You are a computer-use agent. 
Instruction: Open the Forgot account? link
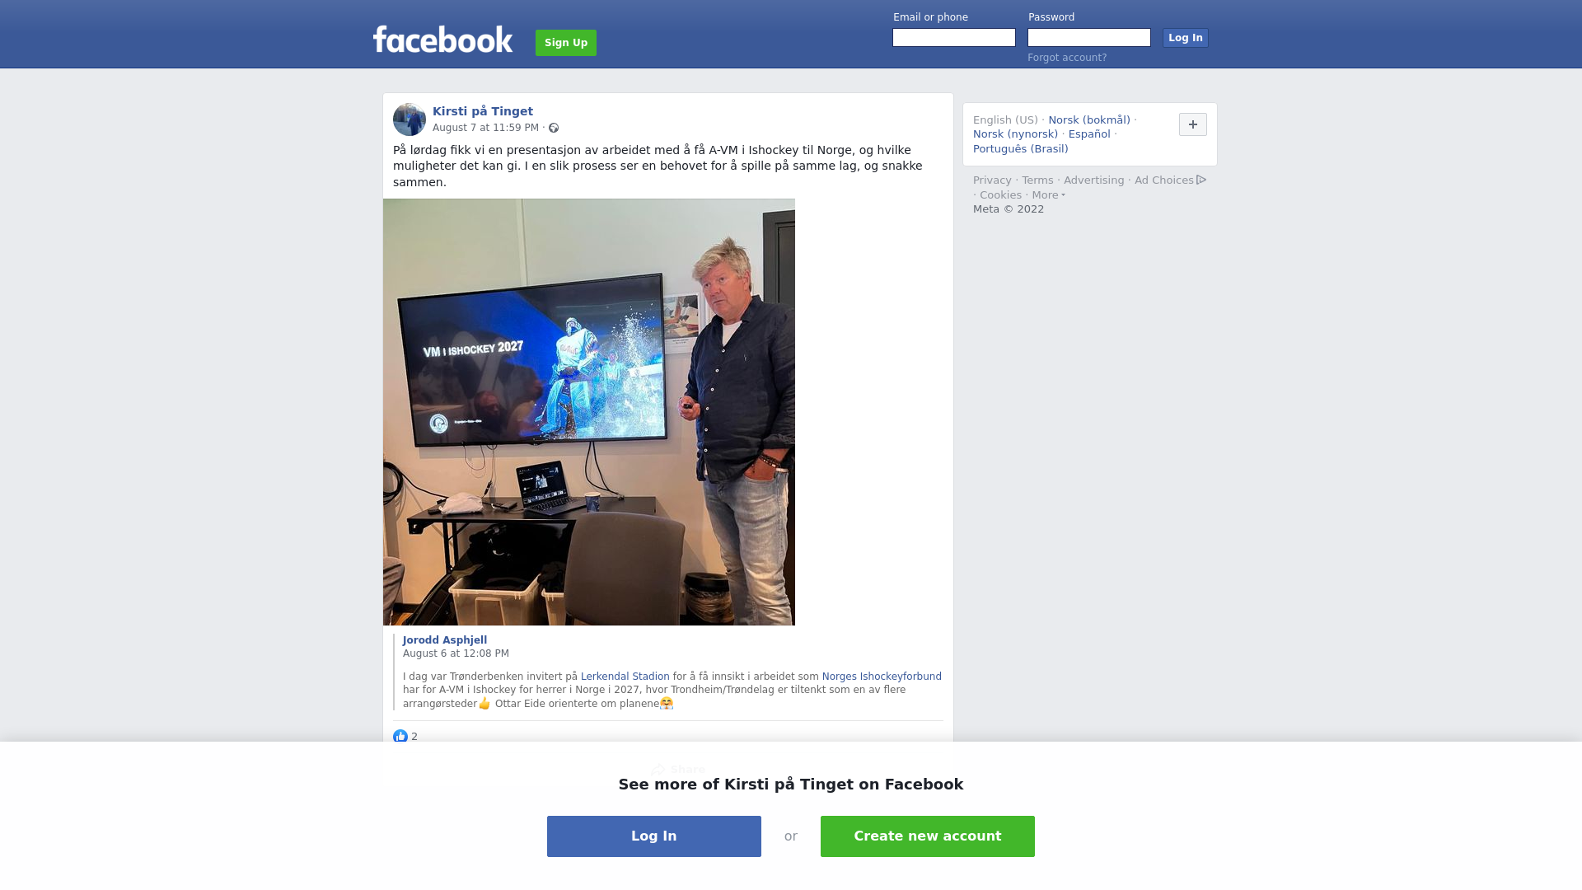[x=1067, y=58]
